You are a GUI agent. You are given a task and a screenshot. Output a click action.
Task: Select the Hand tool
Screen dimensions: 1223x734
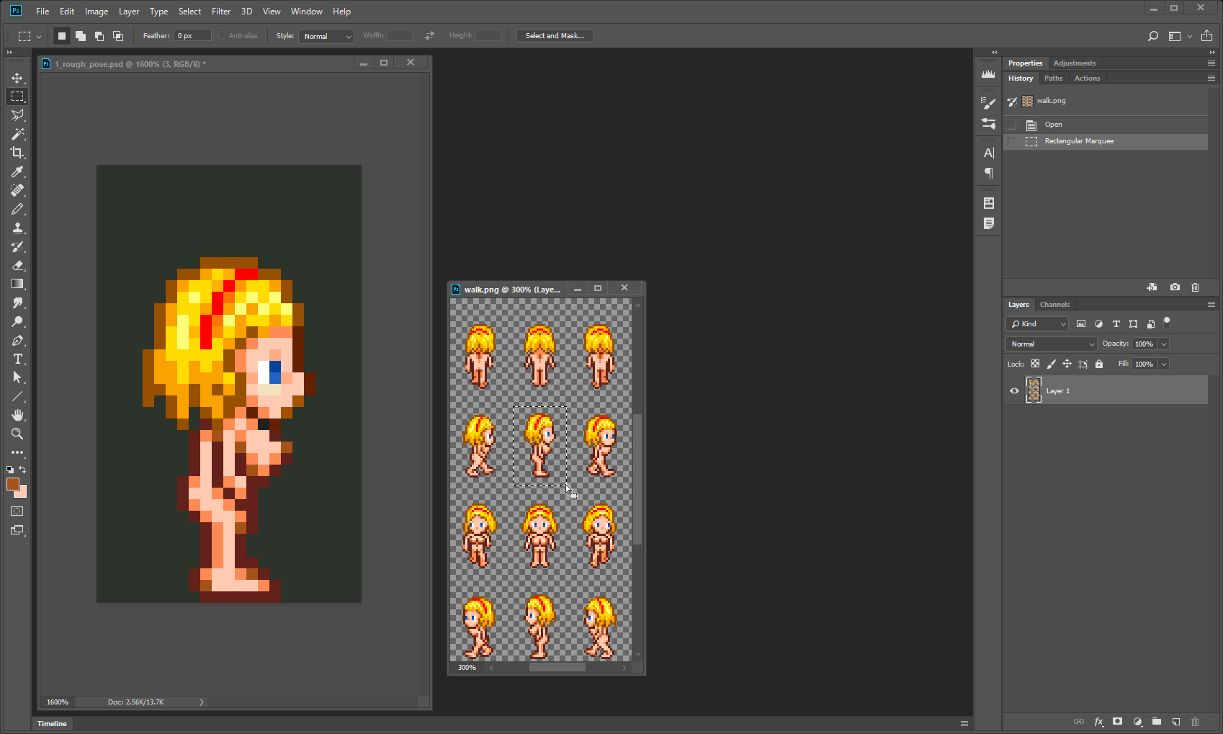[x=17, y=415]
